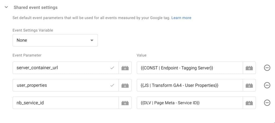Open the Event Settings Variable dropdown
The image size is (275, 123).
coord(55,40)
